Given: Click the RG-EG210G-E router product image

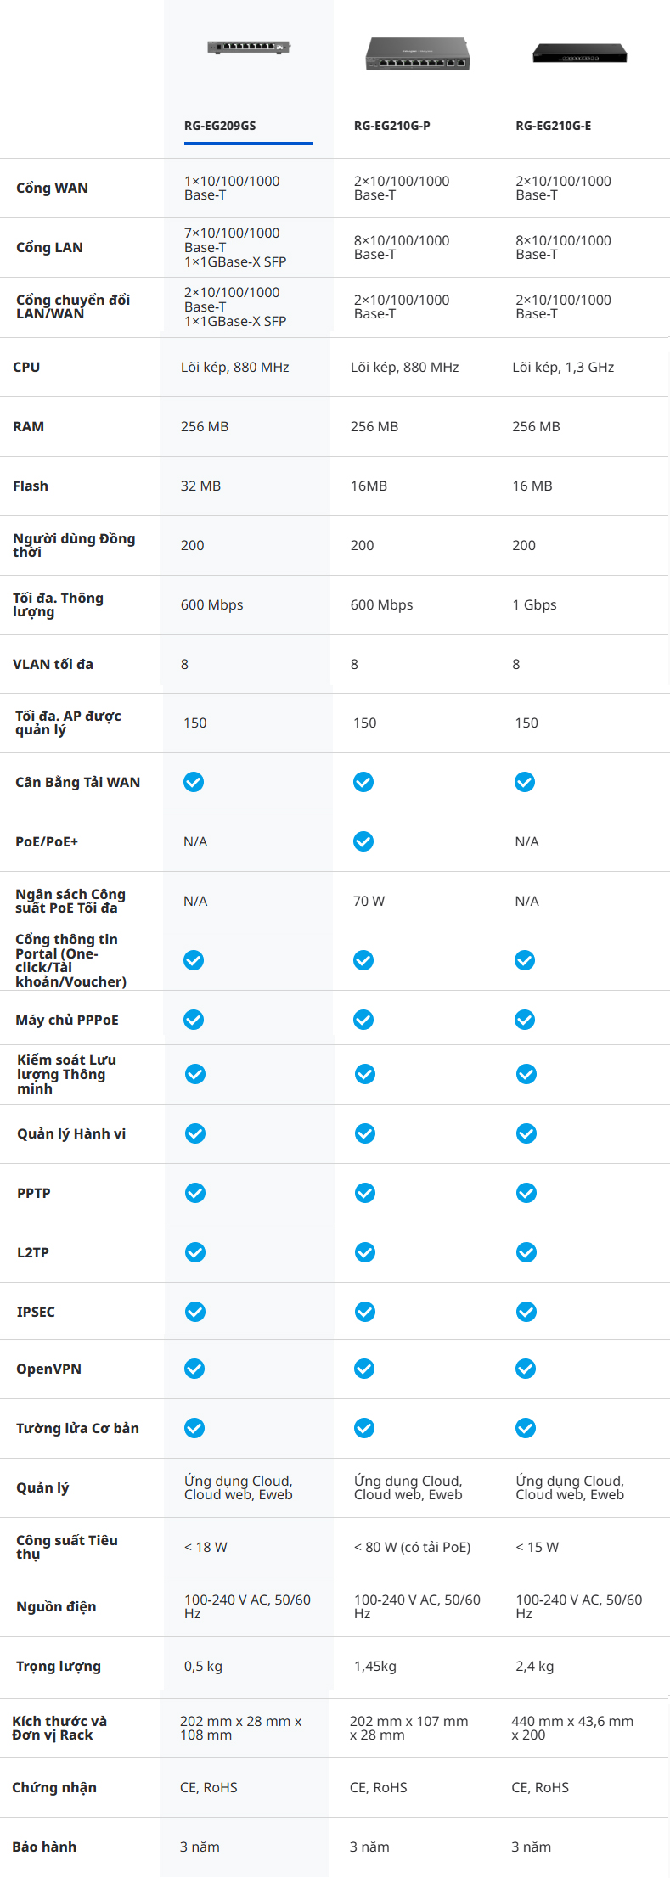Looking at the screenshot, I should pos(579,53).
